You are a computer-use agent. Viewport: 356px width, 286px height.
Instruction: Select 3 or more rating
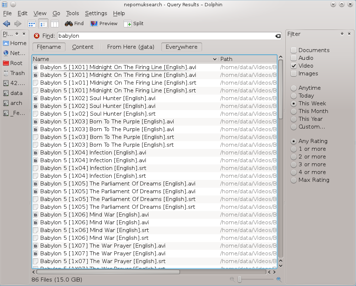click(x=308, y=164)
